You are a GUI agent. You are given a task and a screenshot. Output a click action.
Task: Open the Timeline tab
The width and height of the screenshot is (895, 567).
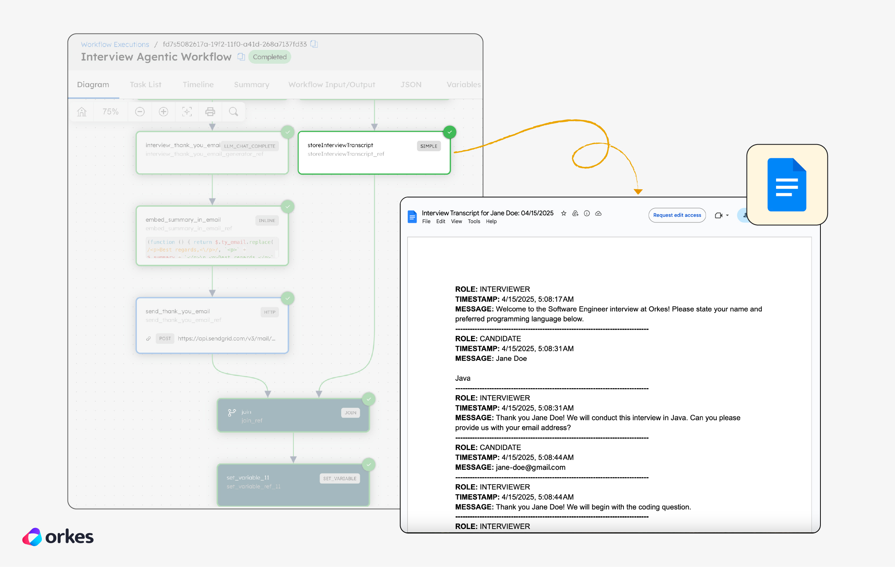click(x=198, y=85)
